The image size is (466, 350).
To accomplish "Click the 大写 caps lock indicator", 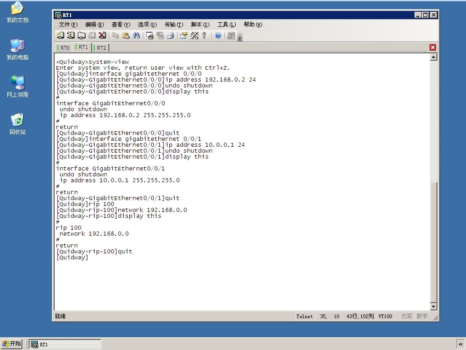I will point(406,316).
